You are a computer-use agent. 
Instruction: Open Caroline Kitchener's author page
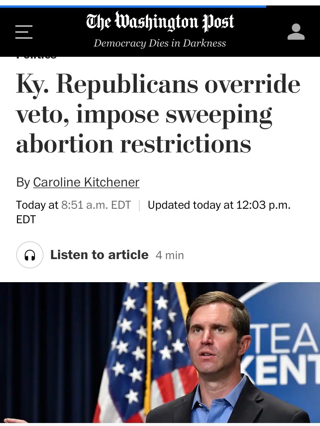86,183
